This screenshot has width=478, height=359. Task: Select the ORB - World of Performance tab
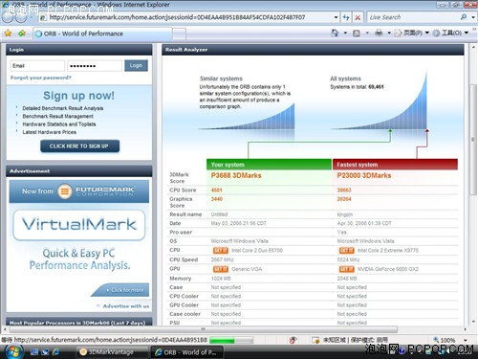pos(102,34)
